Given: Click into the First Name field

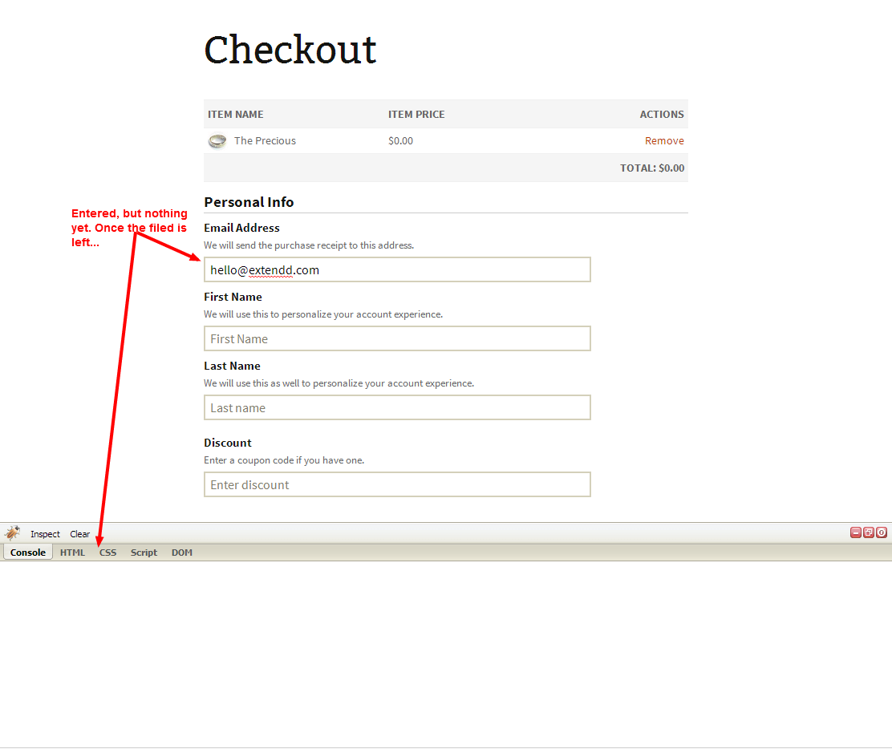Looking at the screenshot, I should [x=397, y=338].
